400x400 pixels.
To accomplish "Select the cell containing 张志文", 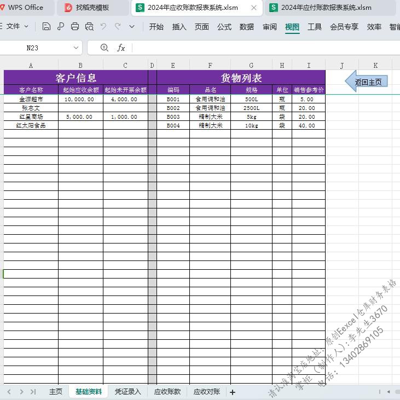I will click(x=31, y=108).
